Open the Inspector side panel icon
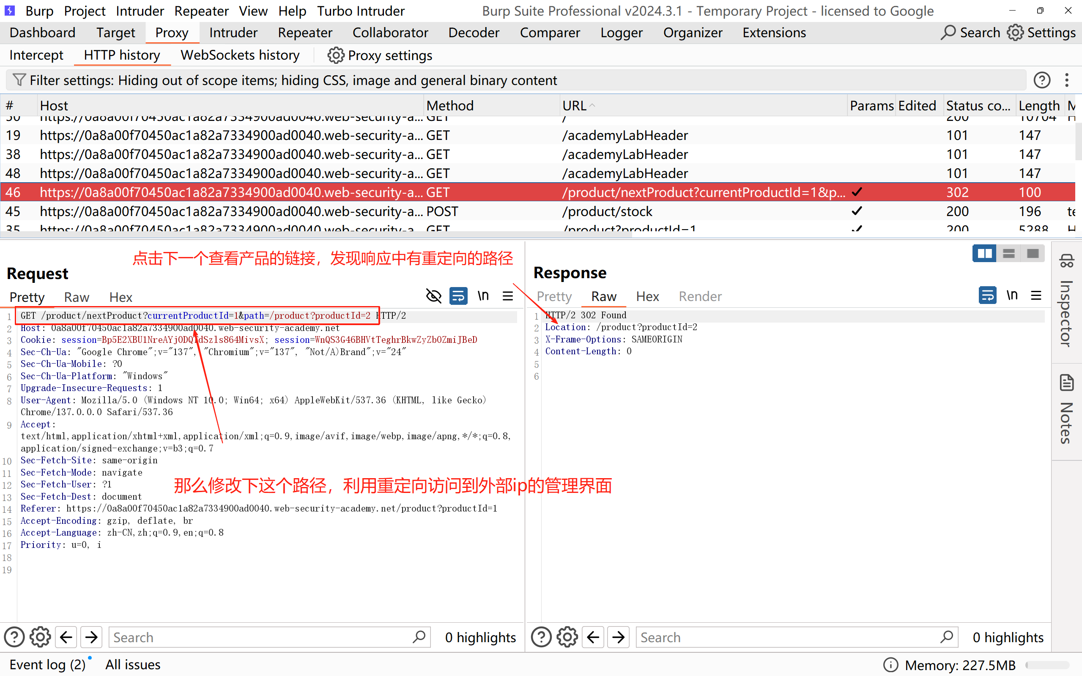This screenshot has width=1082, height=676. point(1066,261)
